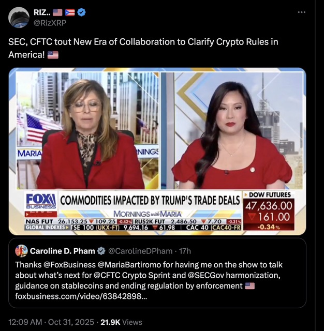Open the RIZ.. display name
This screenshot has width=324, height=331.
pyautogui.click(x=42, y=12)
